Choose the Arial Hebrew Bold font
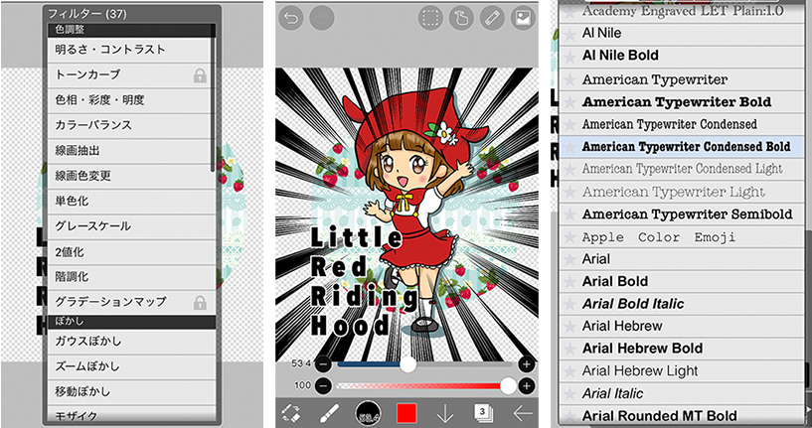 (682, 349)
